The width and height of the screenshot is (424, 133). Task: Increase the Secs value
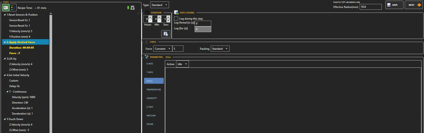168,17
